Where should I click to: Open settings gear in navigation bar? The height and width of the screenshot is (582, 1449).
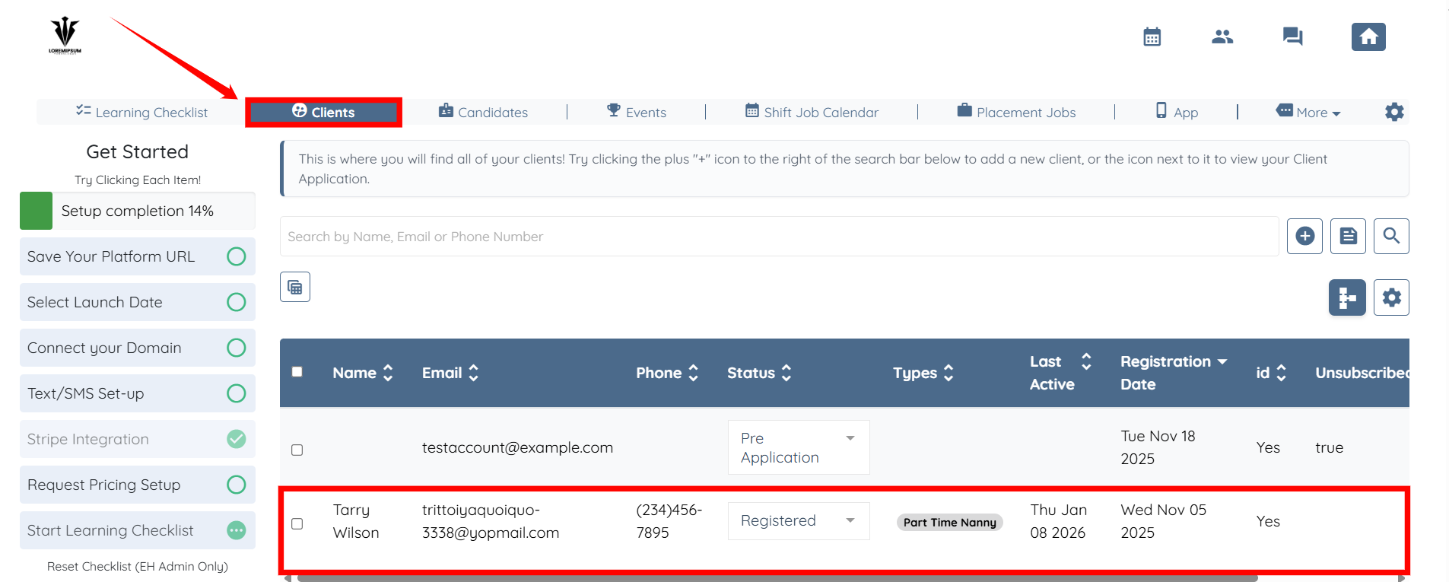coord(1394,112)
